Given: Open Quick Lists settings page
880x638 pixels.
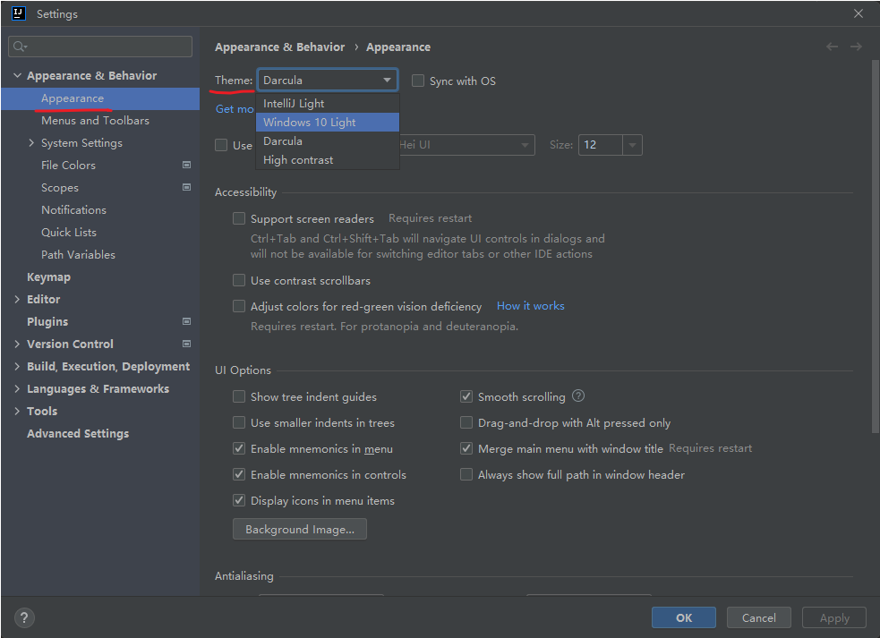Looking at the screenshot, I should coord(68,233).
